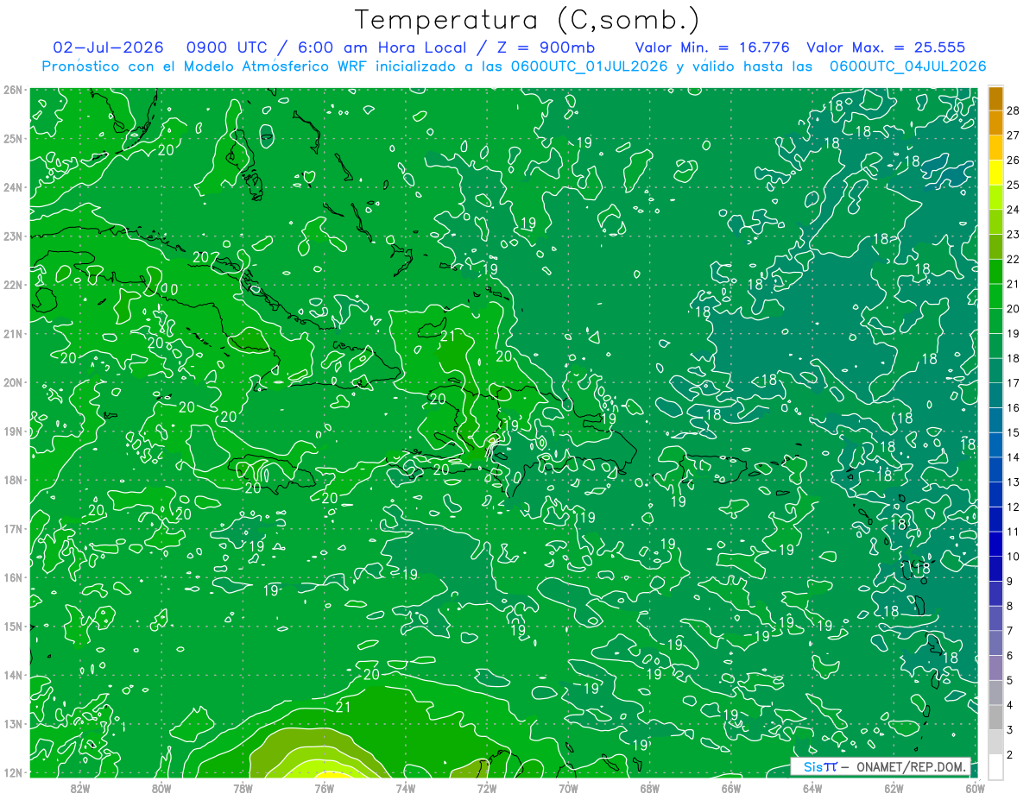
Task: Click the legend value '23'
Action: (x=1013, y=234)
